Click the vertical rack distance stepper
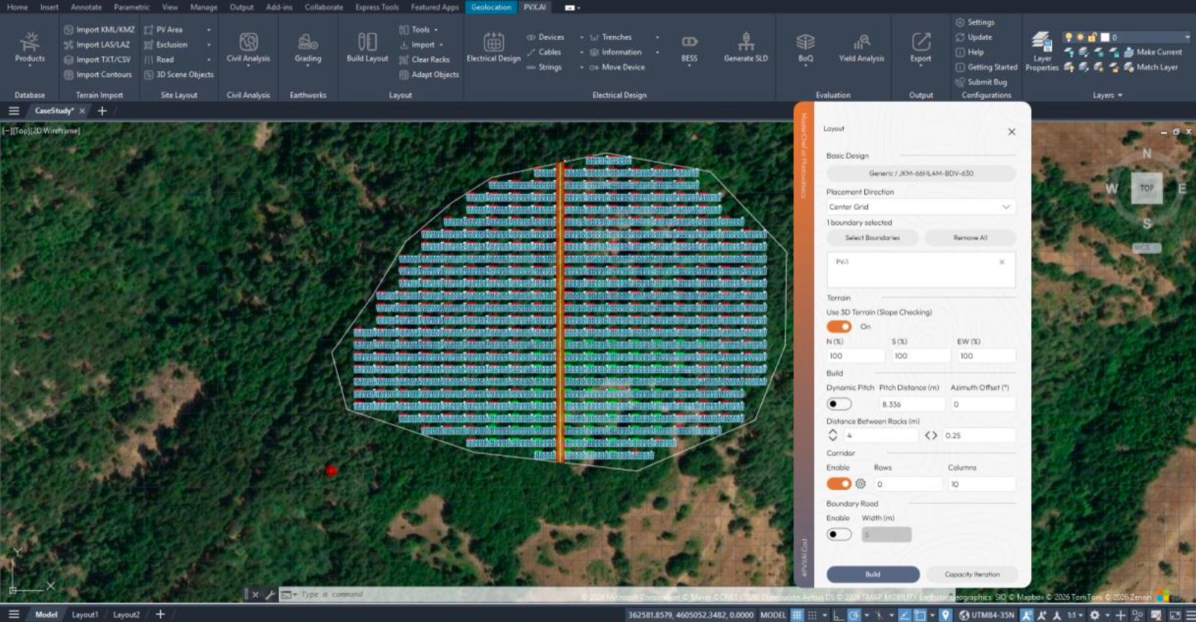 coord(833,435)
